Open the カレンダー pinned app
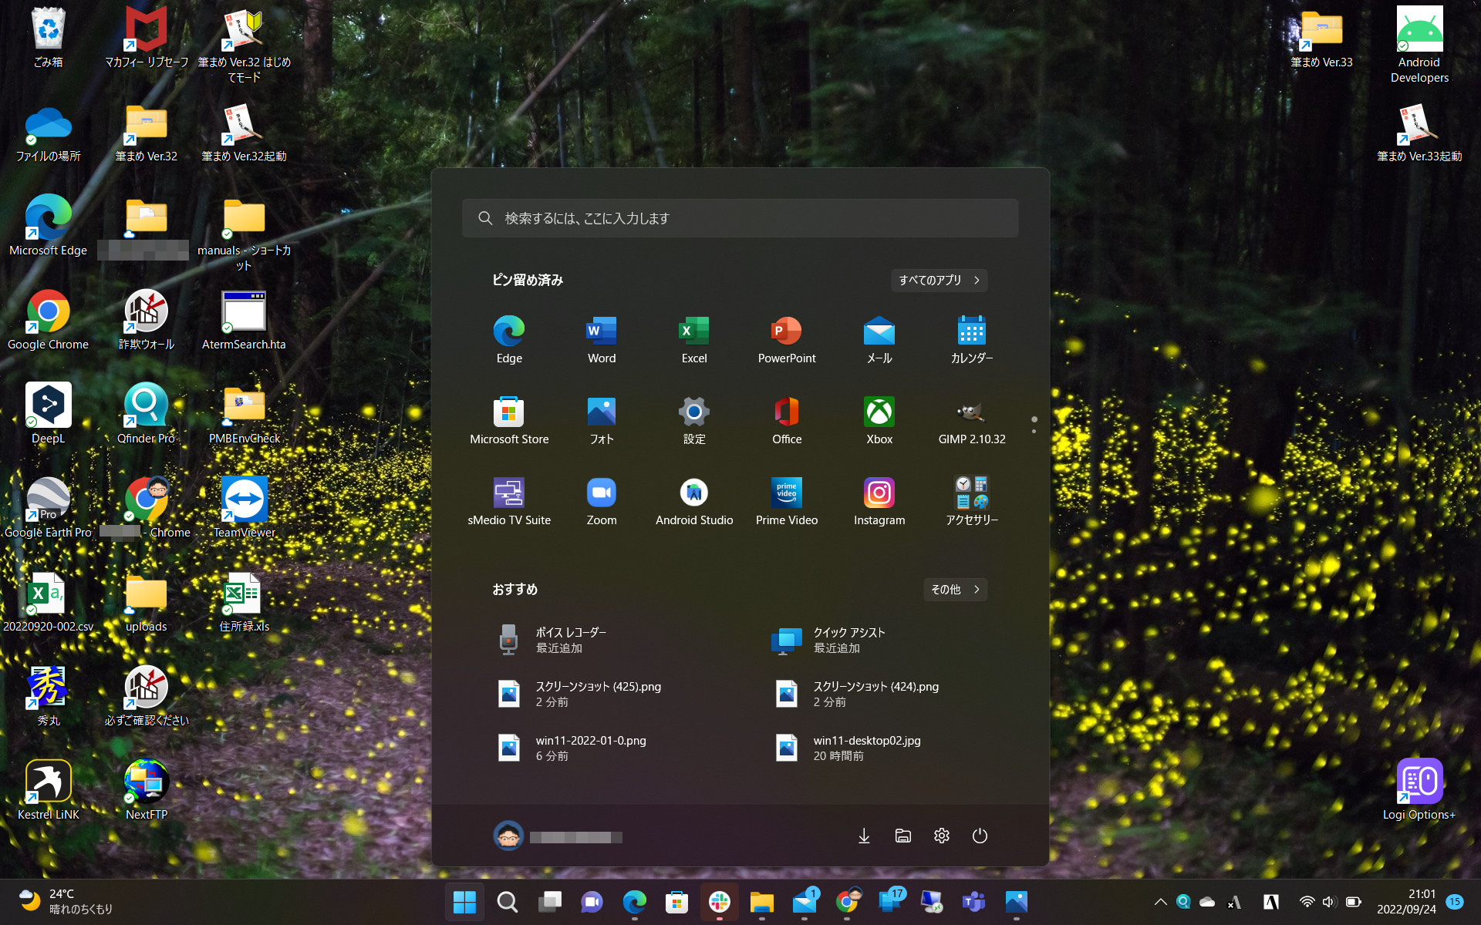Viewport: 1481px width, 925px height. pos(972,340)
